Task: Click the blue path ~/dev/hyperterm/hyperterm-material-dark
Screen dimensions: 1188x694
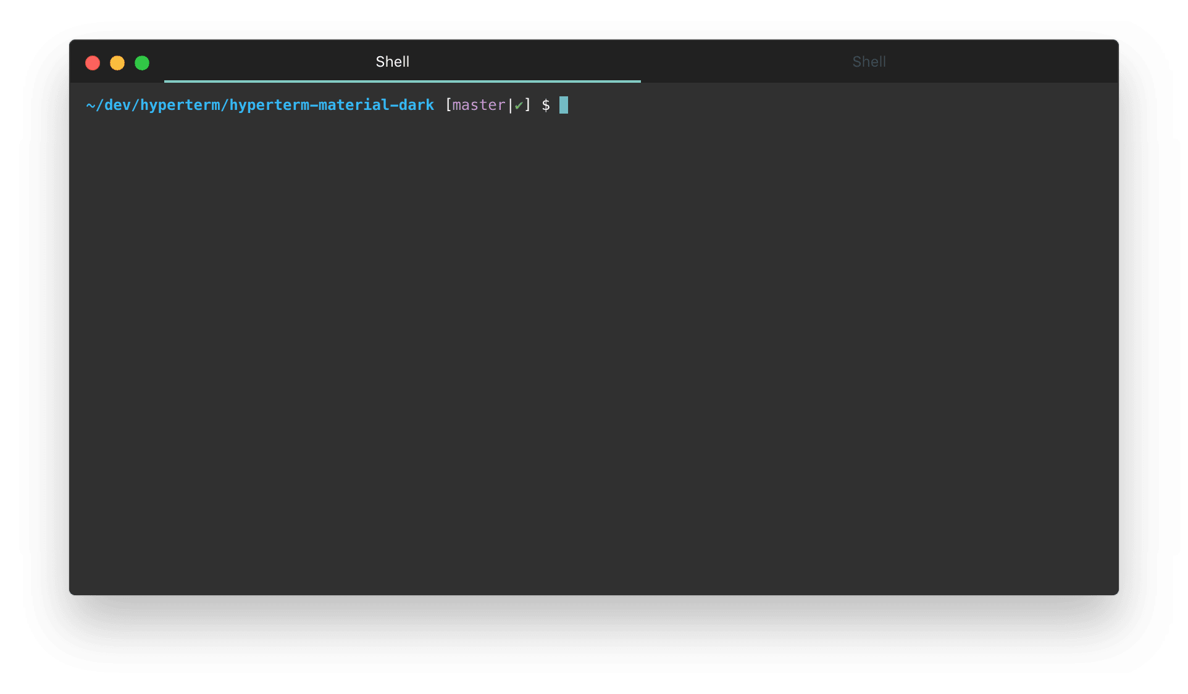Action: click(260, 106)
